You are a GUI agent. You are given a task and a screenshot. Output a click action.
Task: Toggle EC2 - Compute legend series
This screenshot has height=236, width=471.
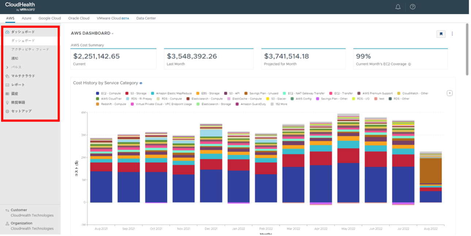click(109, 93)
